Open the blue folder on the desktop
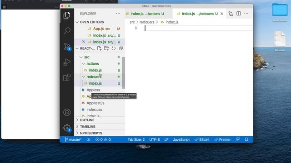Screen dimensions: 291x163 280,10
